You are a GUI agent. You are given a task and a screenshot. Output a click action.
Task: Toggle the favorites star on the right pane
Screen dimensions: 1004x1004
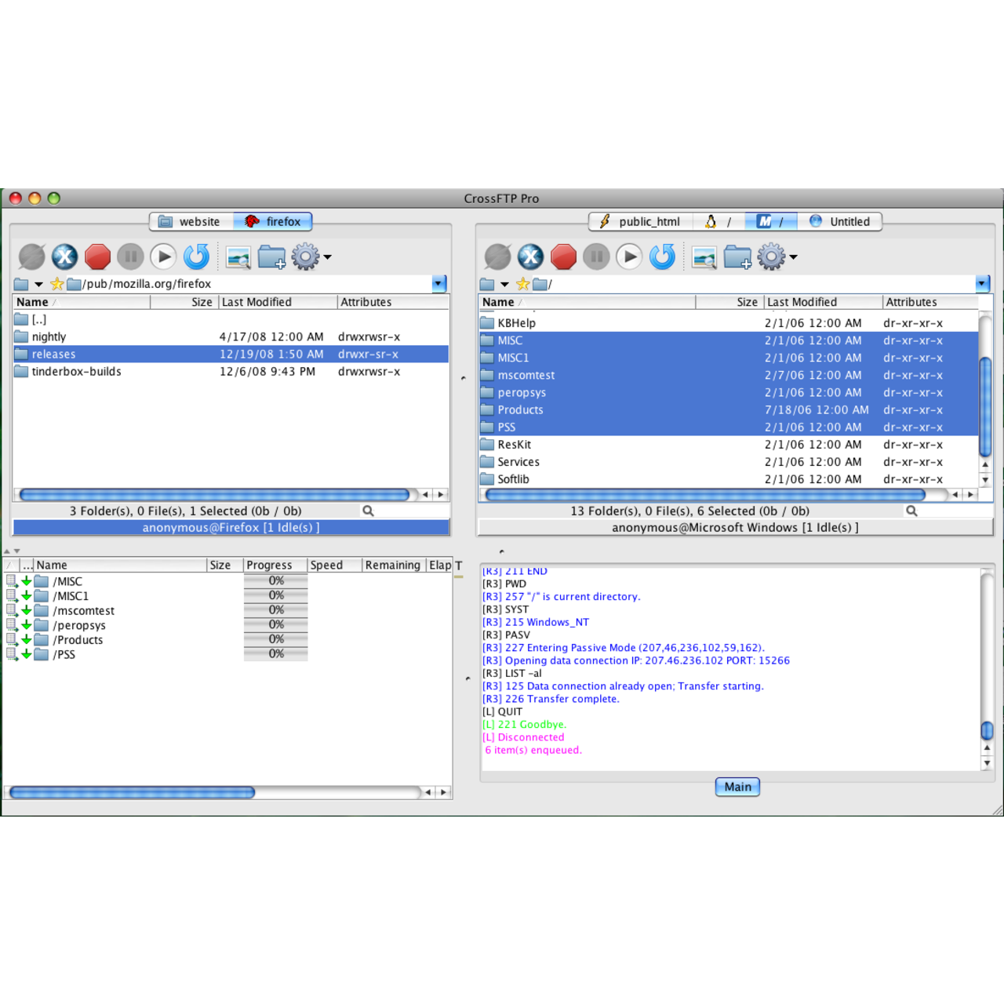522,284
